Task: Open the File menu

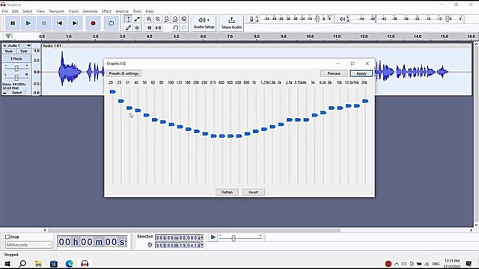Action: [5, 11]
